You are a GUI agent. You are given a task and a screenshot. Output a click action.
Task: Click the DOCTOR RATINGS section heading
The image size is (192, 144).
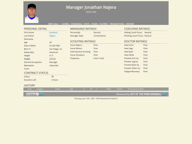click(135, 41)
